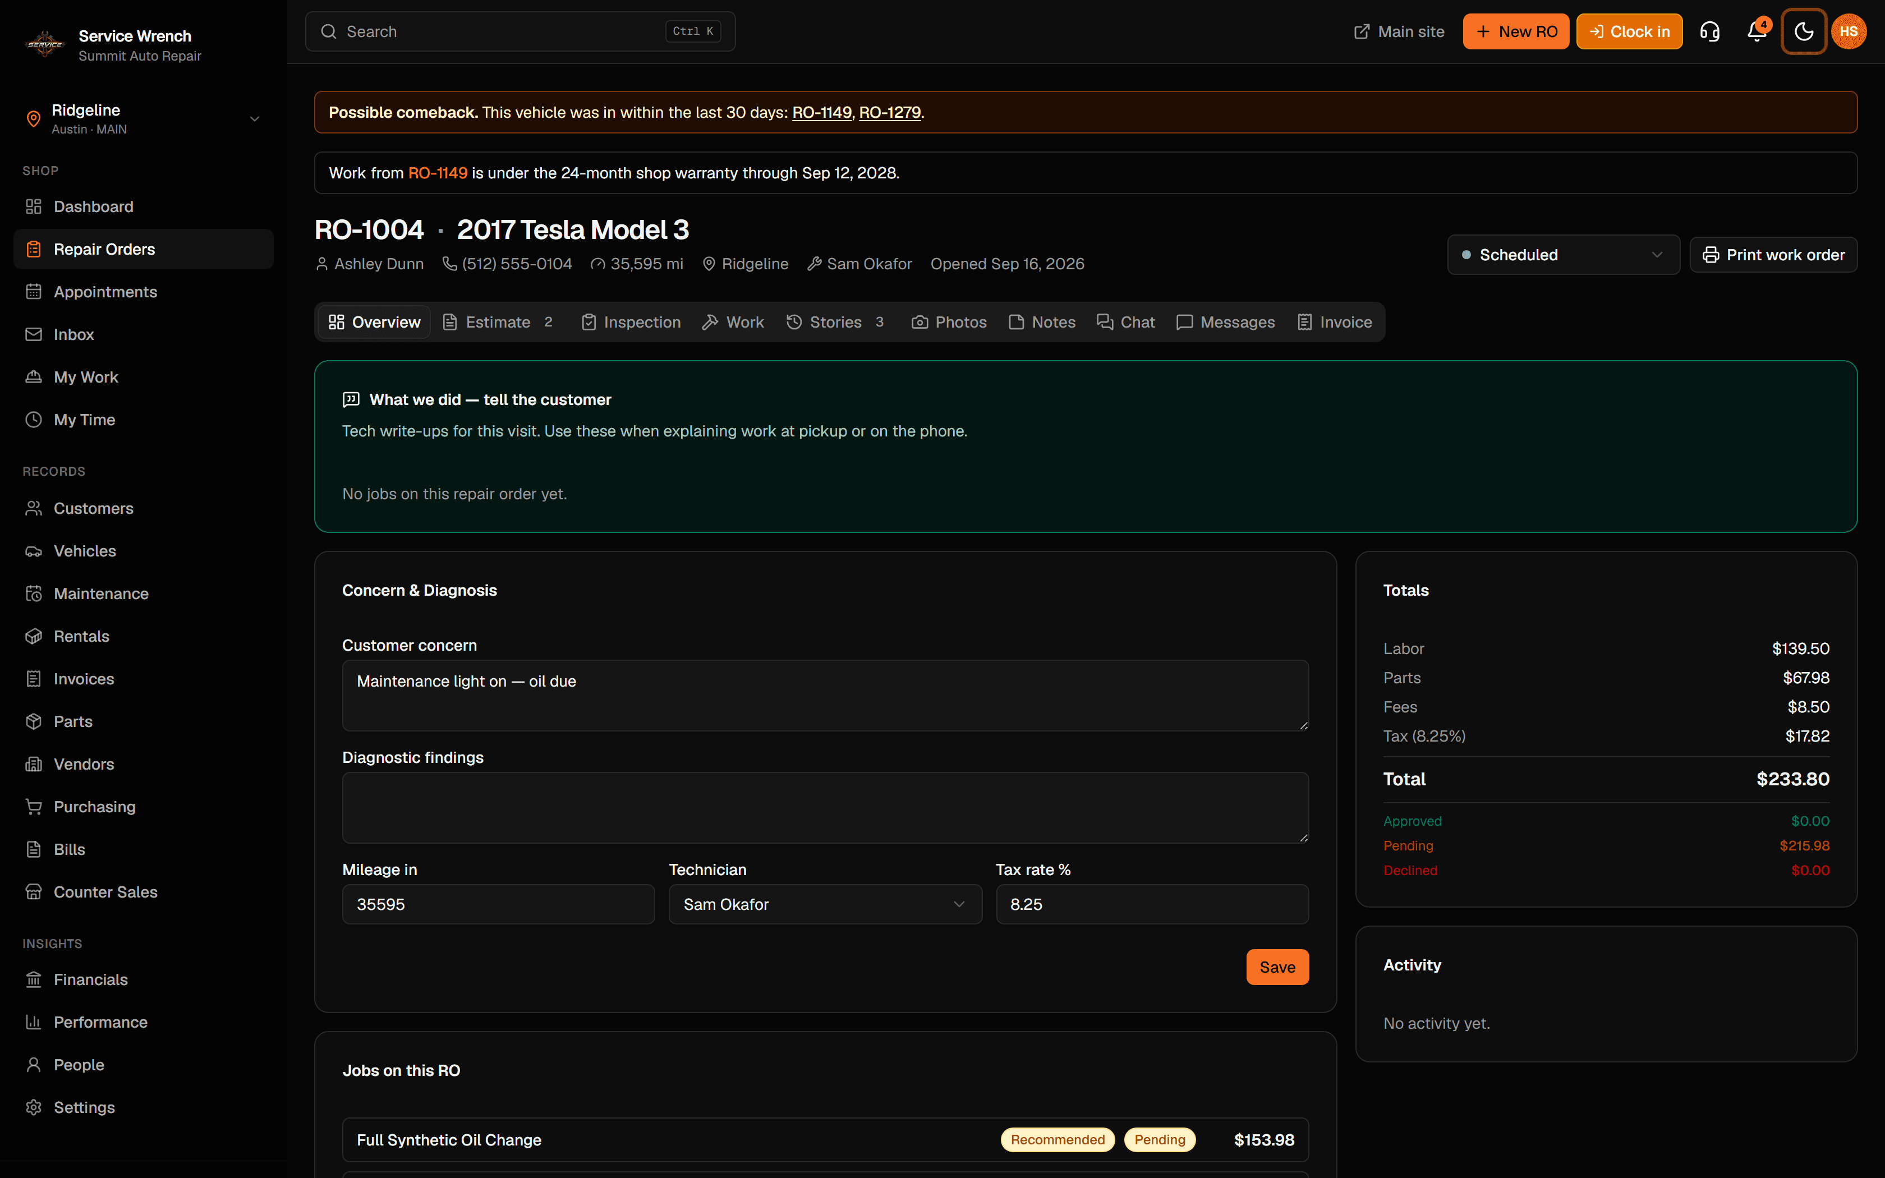Open Invoices list
The image size is (1885, 1178).
(143, 679)
